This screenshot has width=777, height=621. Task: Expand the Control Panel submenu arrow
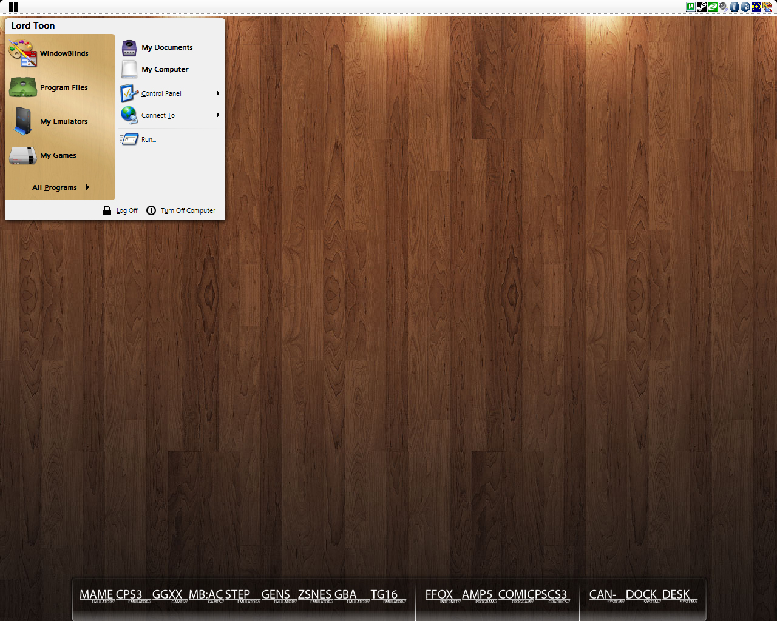pos(218,93)
